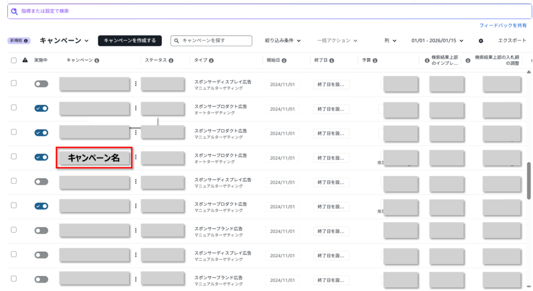Open the gear settings icon beside エクスポート

pyautogui.click(x=480, y=41)
